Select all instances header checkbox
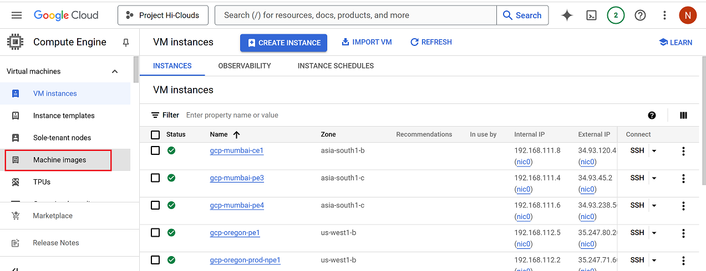Screen dimensions: 706x271 click(x=155, y=134)
